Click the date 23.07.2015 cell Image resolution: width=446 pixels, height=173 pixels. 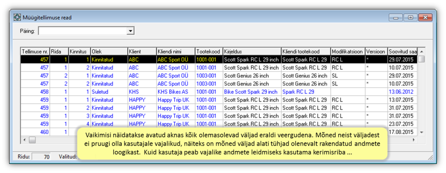[402, 124]
